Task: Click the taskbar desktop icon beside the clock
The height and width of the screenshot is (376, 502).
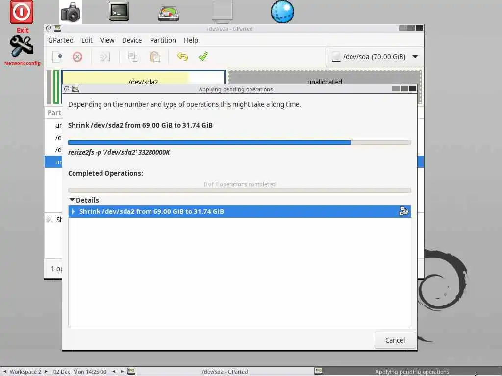Action: coord(131,371)
